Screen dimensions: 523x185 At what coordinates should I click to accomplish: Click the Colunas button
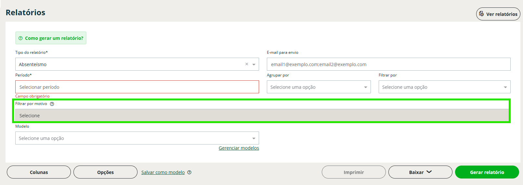point(39,172)
